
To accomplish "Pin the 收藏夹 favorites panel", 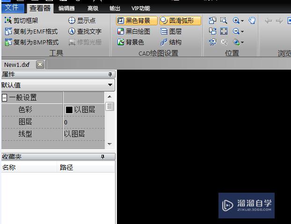I will 102,157.
